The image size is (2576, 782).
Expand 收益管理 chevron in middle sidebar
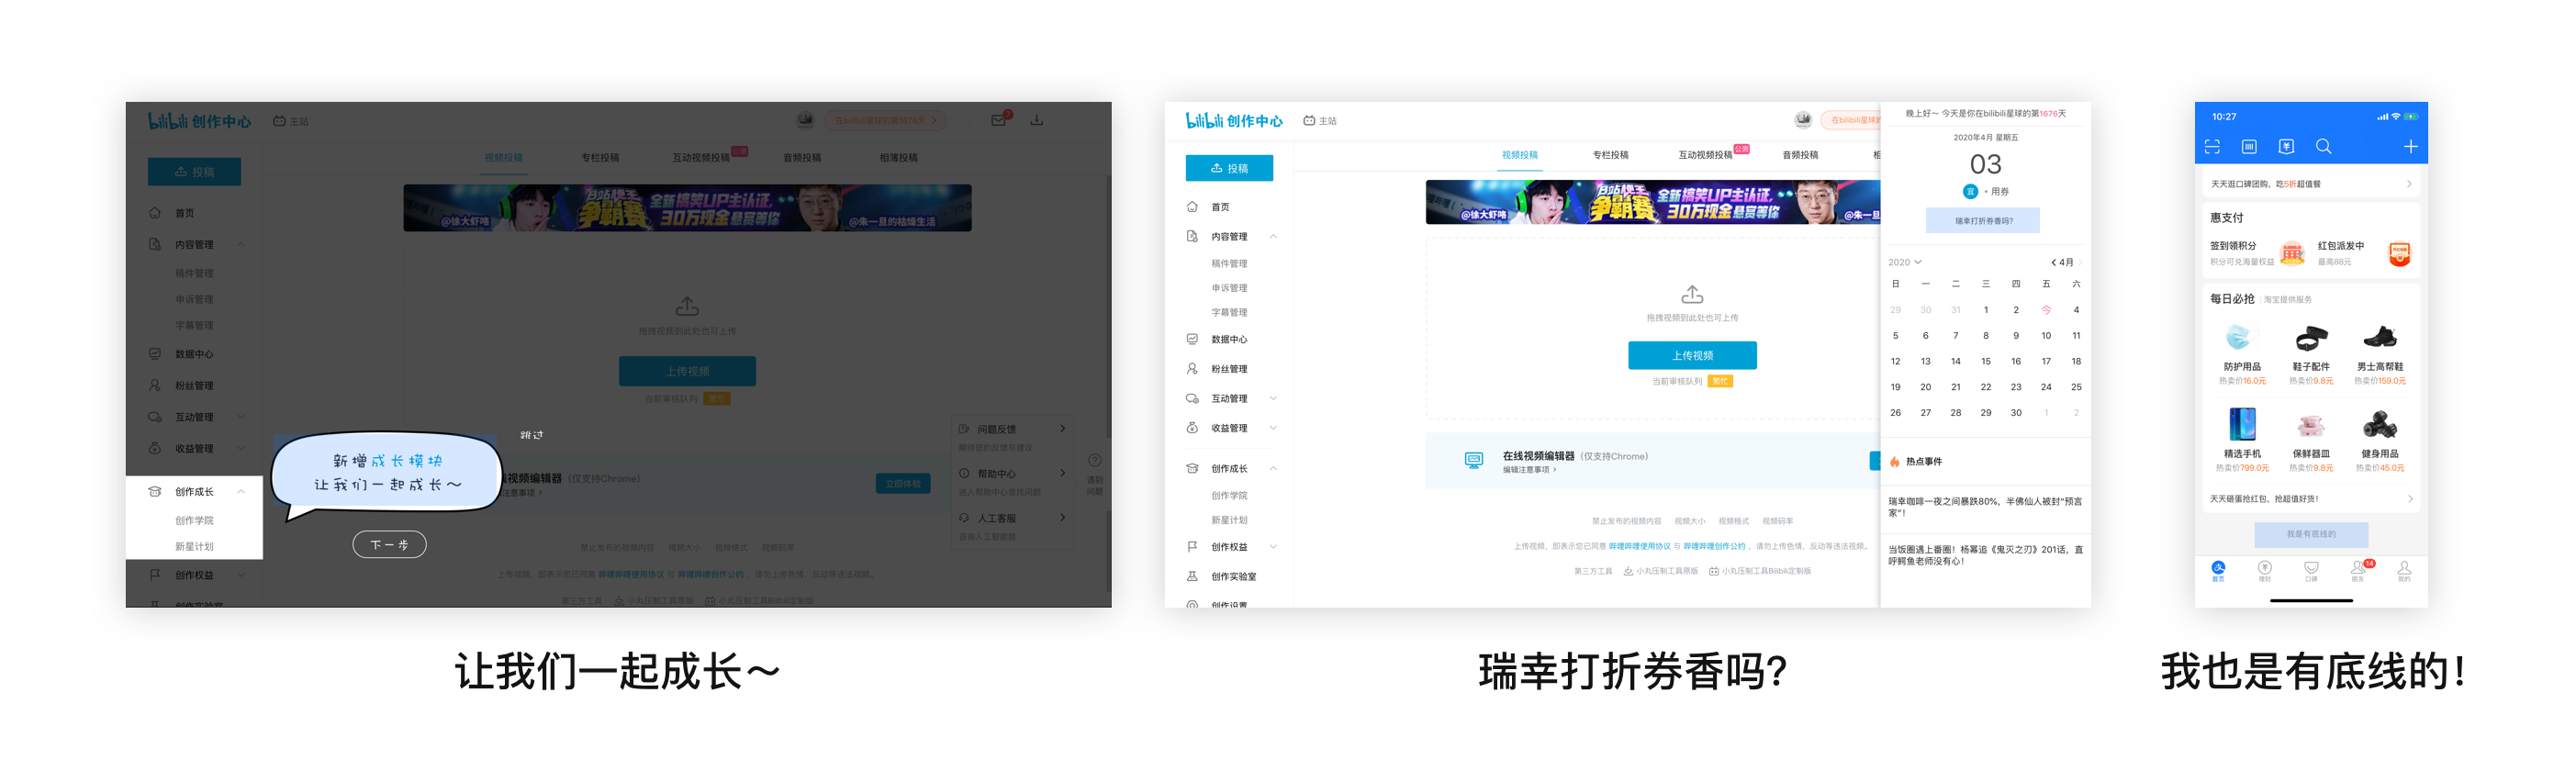(x=1273, y=427)
